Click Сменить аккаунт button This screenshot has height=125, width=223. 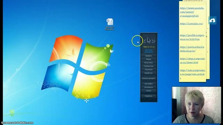coord(149,78)
